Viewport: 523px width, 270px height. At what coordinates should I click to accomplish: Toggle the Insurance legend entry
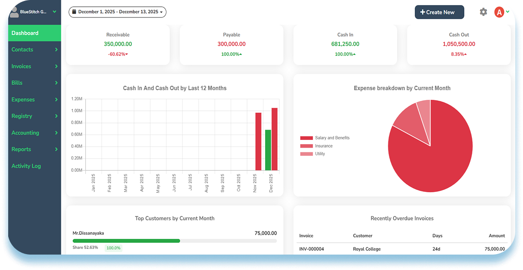pos(316,146)
